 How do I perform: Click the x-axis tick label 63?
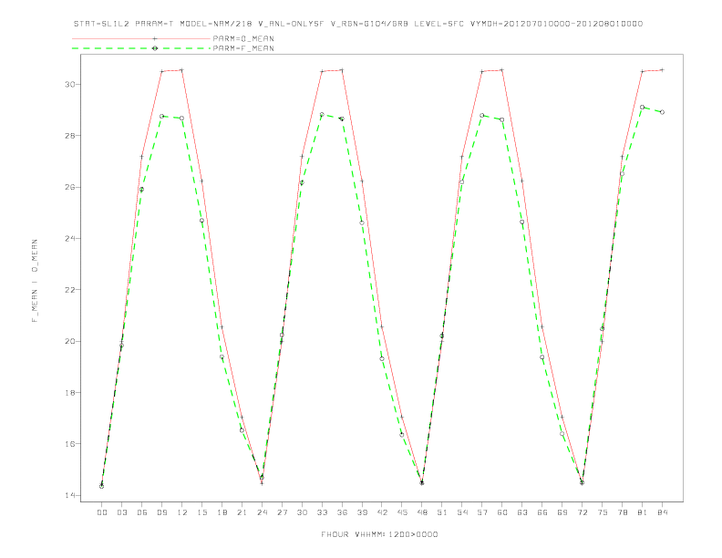coord(522,512)
